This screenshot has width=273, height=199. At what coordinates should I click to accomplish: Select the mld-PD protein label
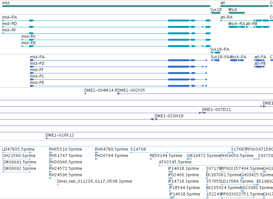tap(37, 63)
